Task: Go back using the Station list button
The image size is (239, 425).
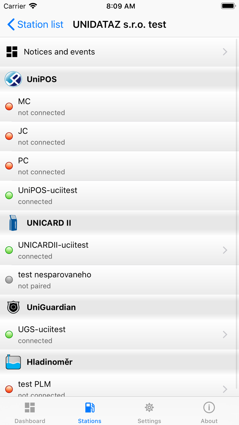Action: point(34,24)
